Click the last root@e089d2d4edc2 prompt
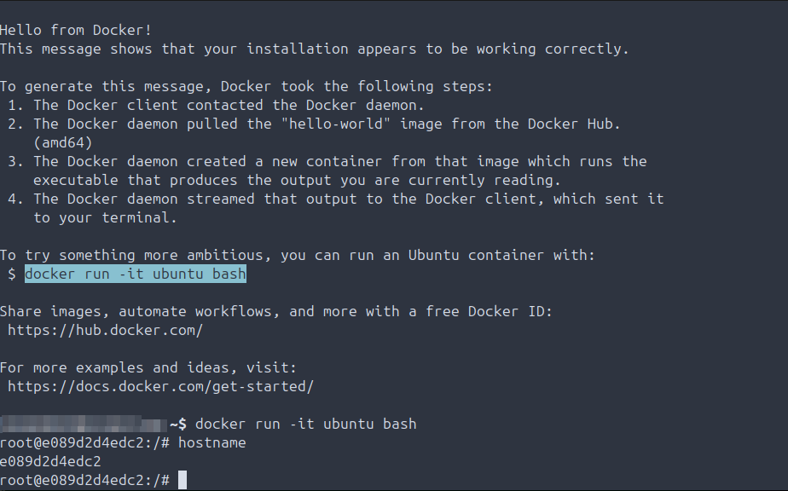Image resolution: width=788 pixels, height=491 pixels. [x=85, y=480]
